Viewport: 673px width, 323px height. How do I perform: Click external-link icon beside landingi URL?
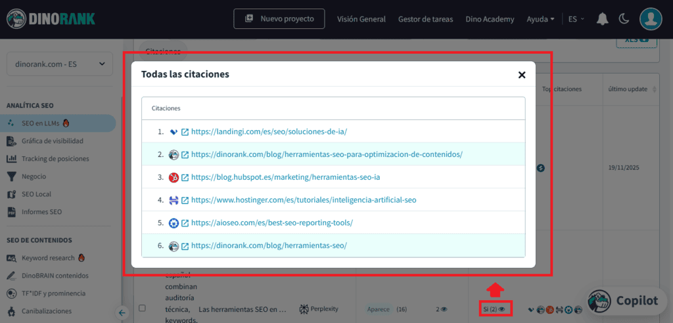click(185, 132)
